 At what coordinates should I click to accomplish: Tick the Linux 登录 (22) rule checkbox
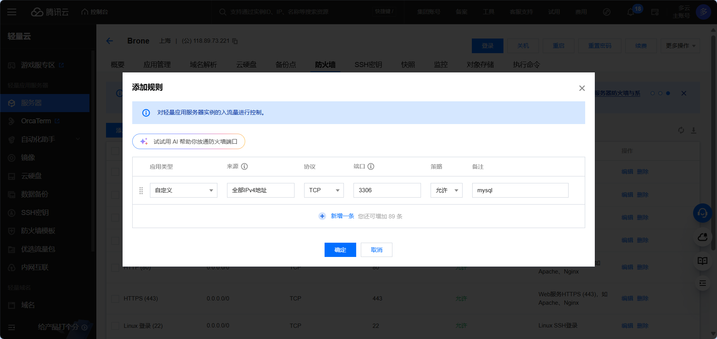point(115,326)
